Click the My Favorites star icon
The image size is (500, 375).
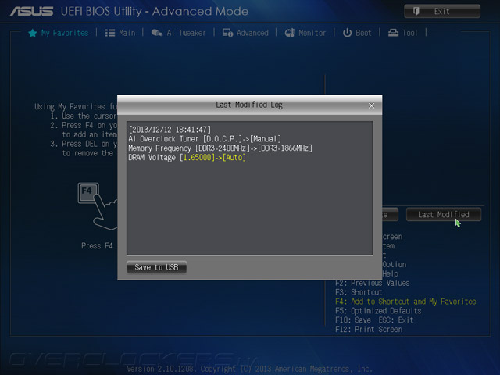(33, 33)
